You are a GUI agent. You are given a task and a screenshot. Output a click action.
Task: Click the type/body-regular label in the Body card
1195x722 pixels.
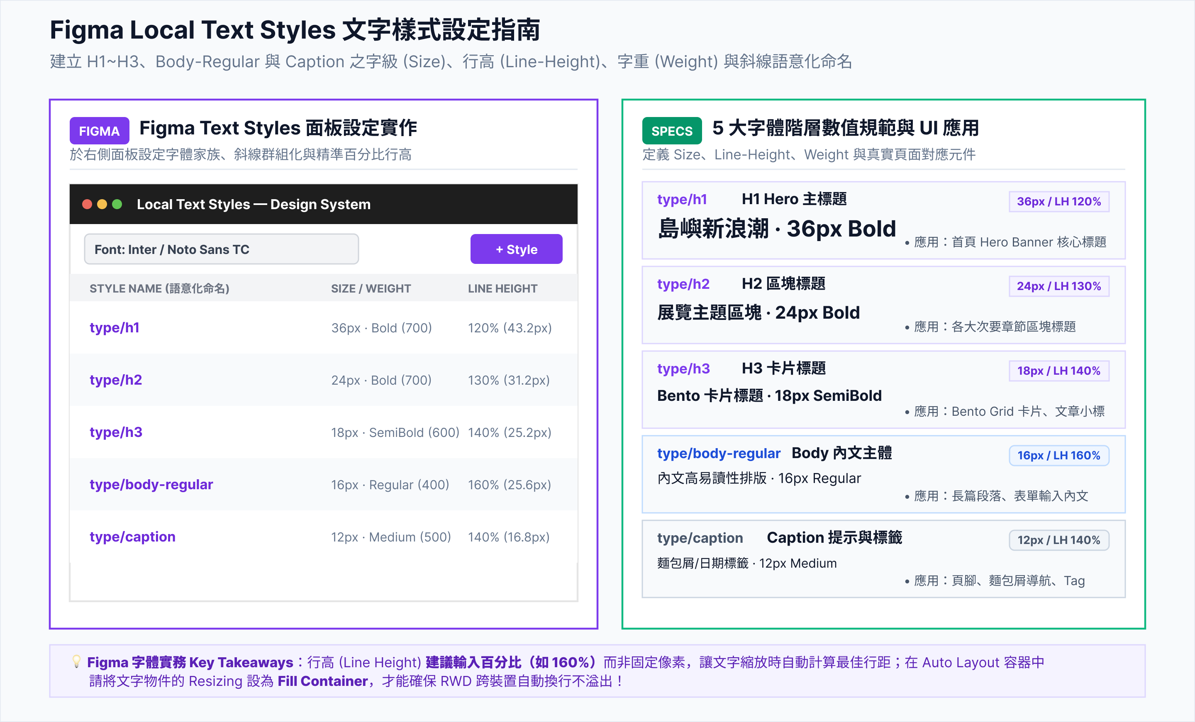click(x=719, y=454)
